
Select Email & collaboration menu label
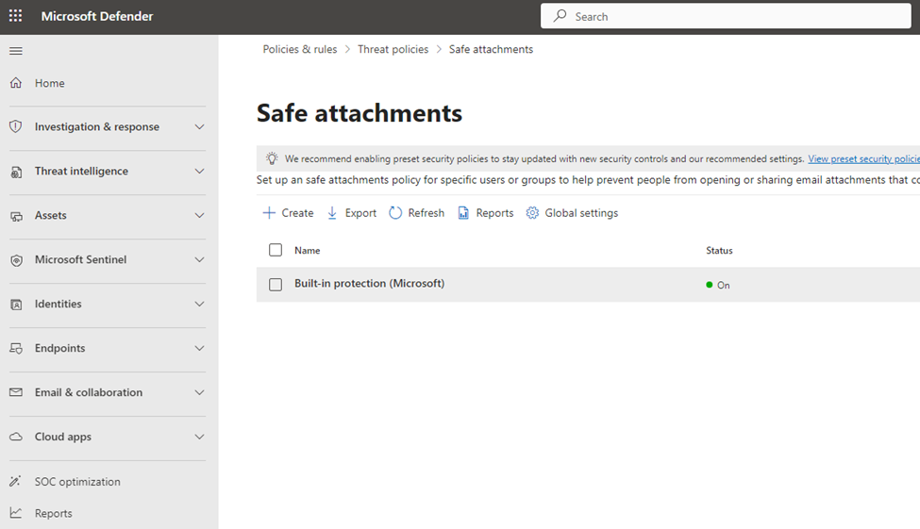click(88, 392)
